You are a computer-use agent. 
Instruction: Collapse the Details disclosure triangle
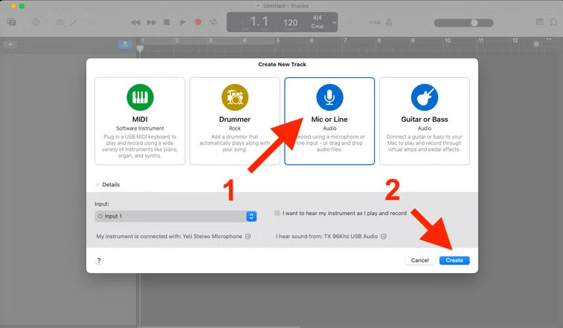tap(97, 185)
